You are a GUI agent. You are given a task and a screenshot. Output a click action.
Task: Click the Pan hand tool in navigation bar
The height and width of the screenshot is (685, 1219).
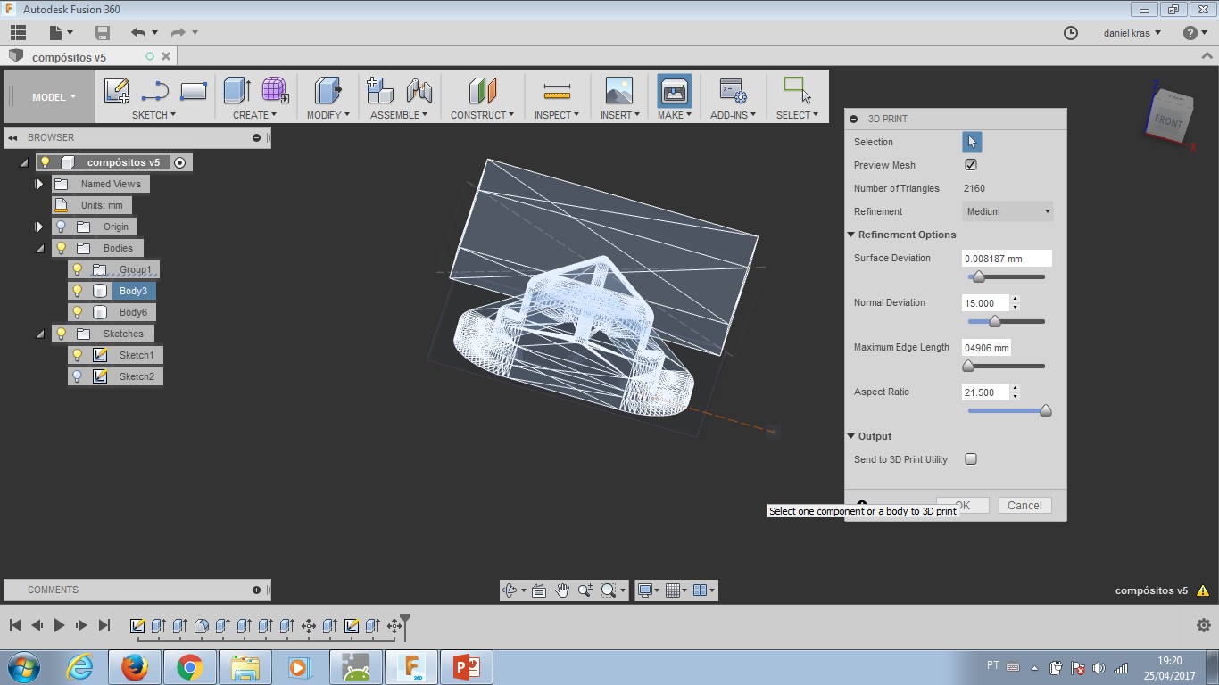coord(562,590)
